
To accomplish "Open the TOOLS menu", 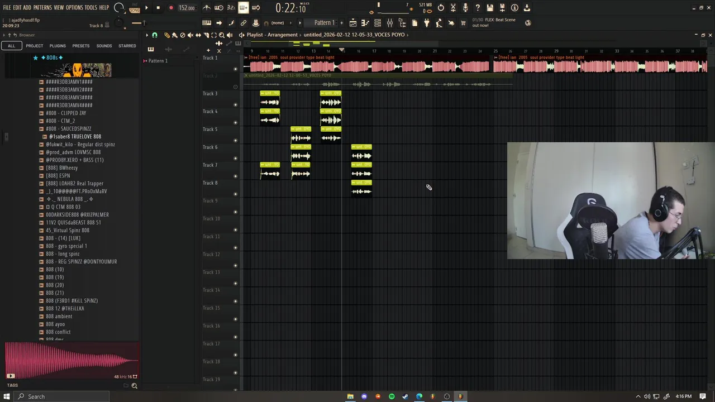I will click(x=90, y=8).
